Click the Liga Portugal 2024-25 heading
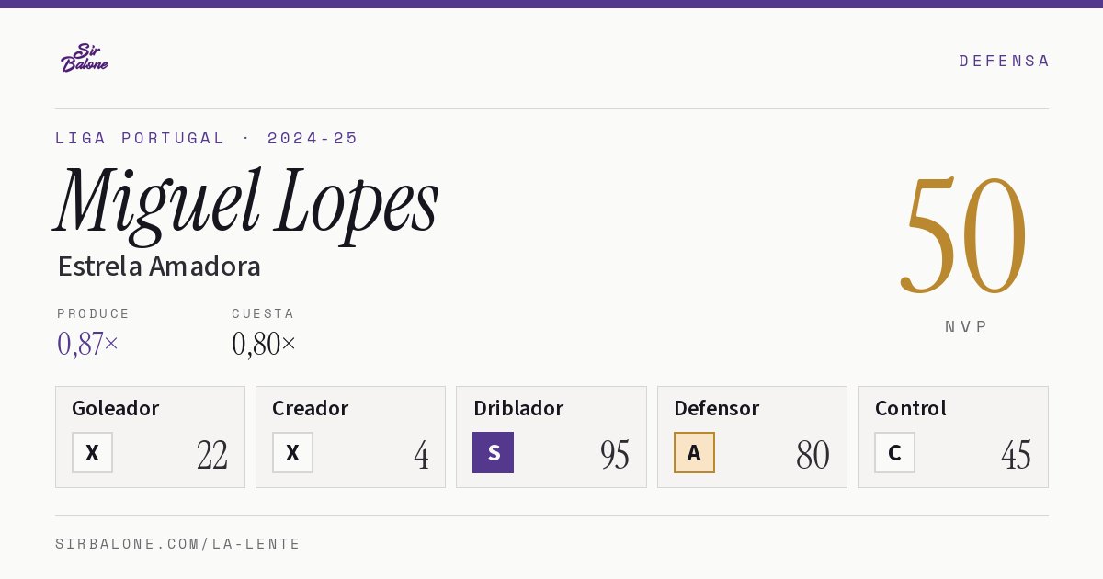 (207, 138)
